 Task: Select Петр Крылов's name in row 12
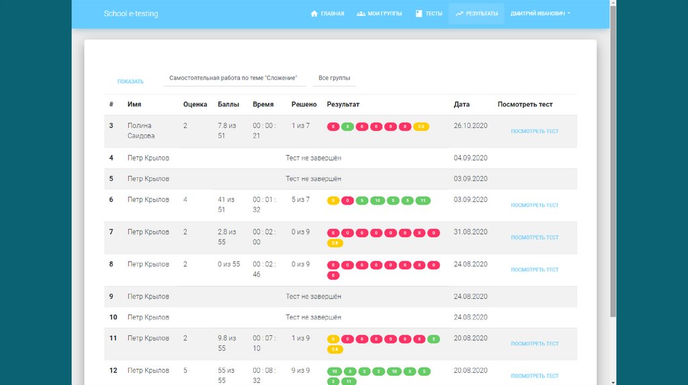click(x=148, y=370)
